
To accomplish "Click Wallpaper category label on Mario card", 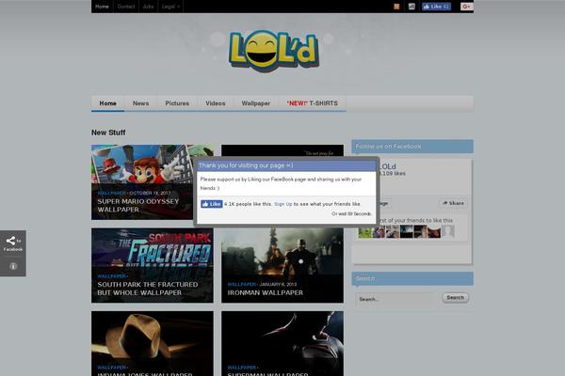I will pyautogui.click(x=112, y=194).
